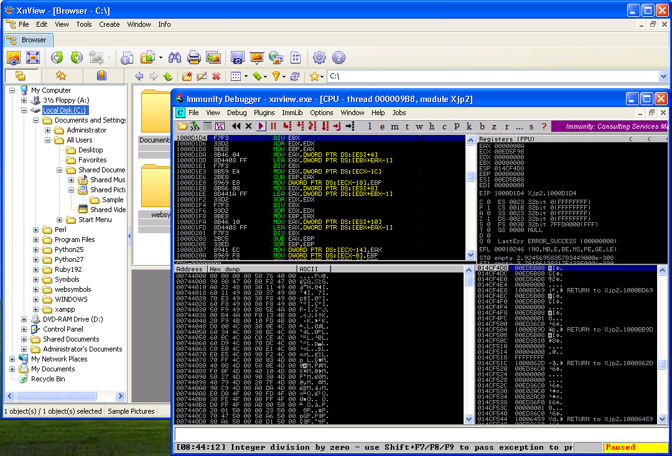Viewport: 672px width, 456px height.
Task: Expand the Program Files folder node
Action: click(36, 240)
